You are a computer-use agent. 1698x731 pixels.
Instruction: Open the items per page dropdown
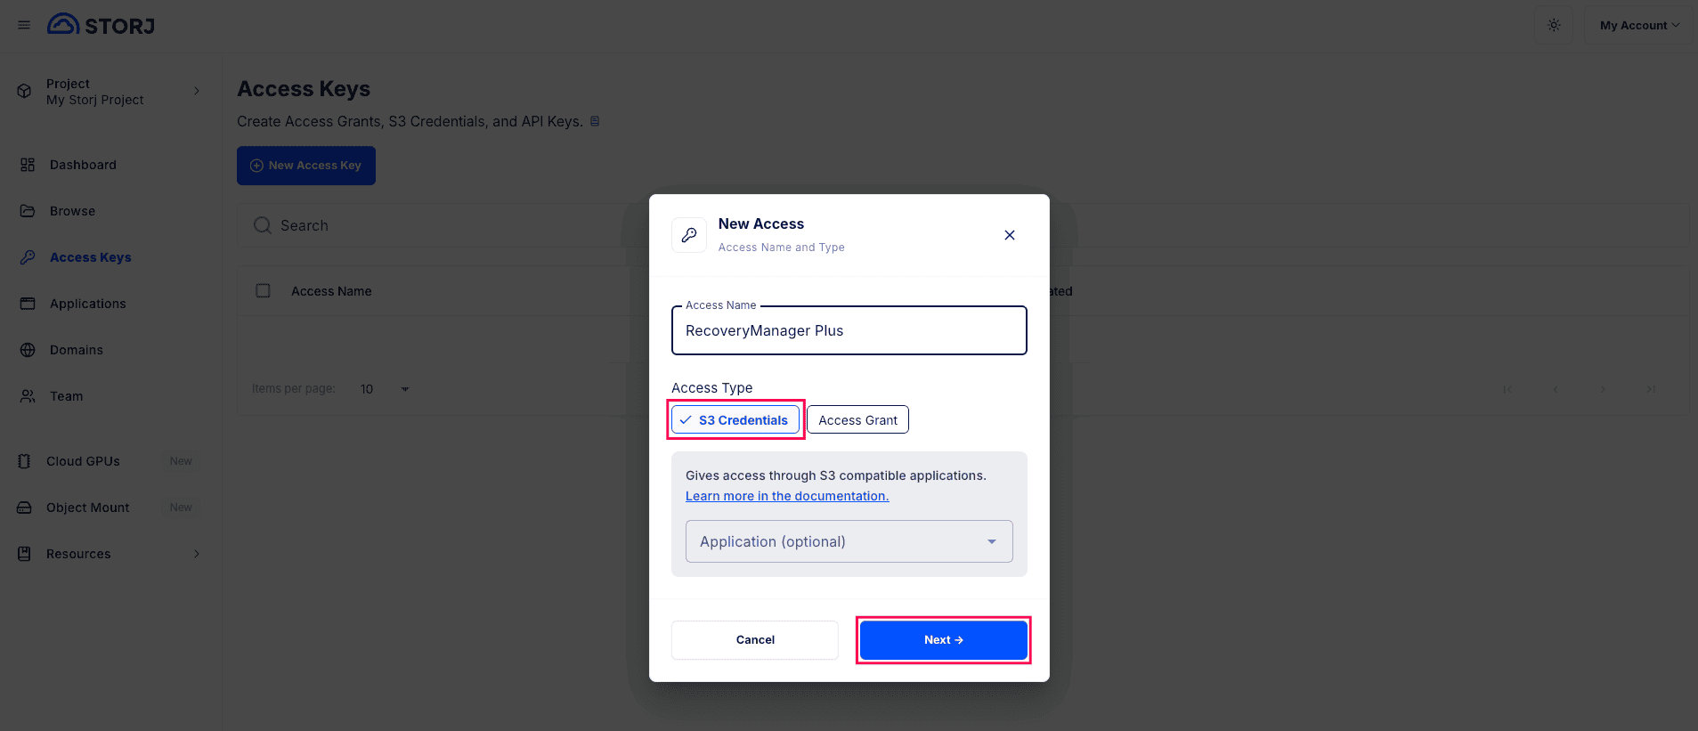(383, 389)
